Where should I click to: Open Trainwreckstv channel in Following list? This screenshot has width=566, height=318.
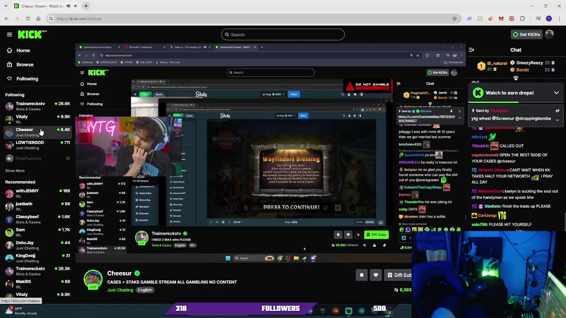(38, 106)
